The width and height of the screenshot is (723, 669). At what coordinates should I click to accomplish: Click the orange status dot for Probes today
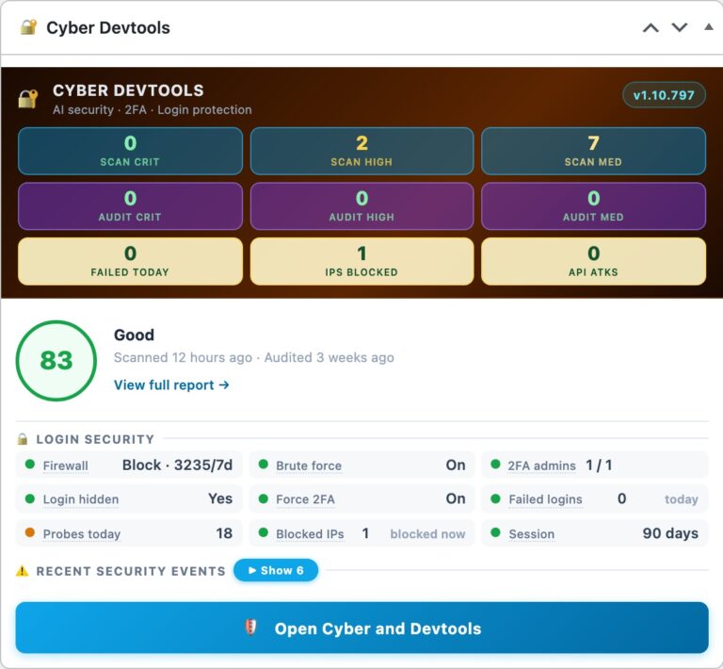(30, 533)
